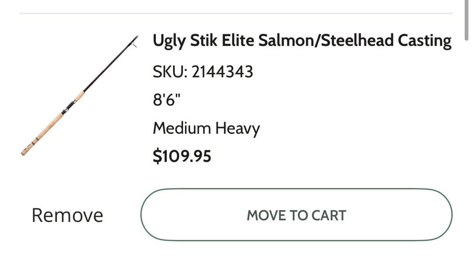The width and height of the screenshot is (472, 263).
Task: Remove the Ugly Stik rod from list
Action: click(x=67, y=215)
